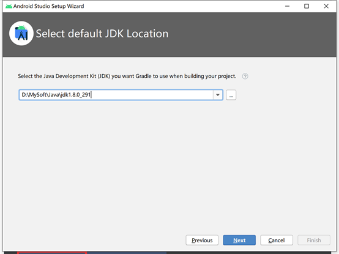
Task: Maximize the Setup Wizard window
Action: pos(307,6)
